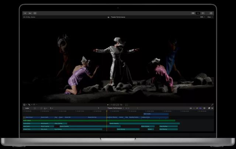236x149 pixels.
Task: Open the Background Tasks icon
Action: point(35,13)
